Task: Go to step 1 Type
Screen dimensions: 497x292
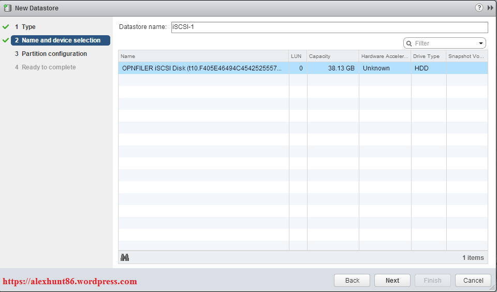Action: tap(25, 27)
